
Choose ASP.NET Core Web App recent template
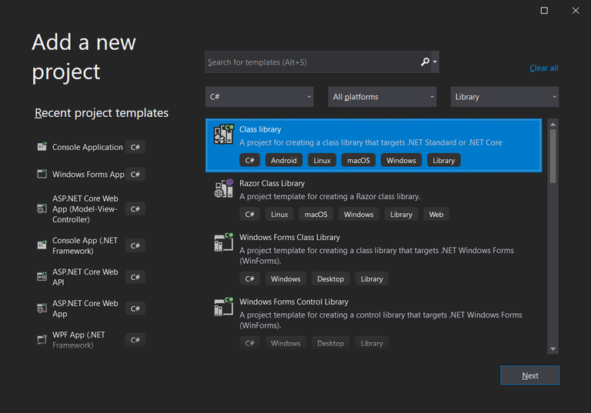click(85, 308)
